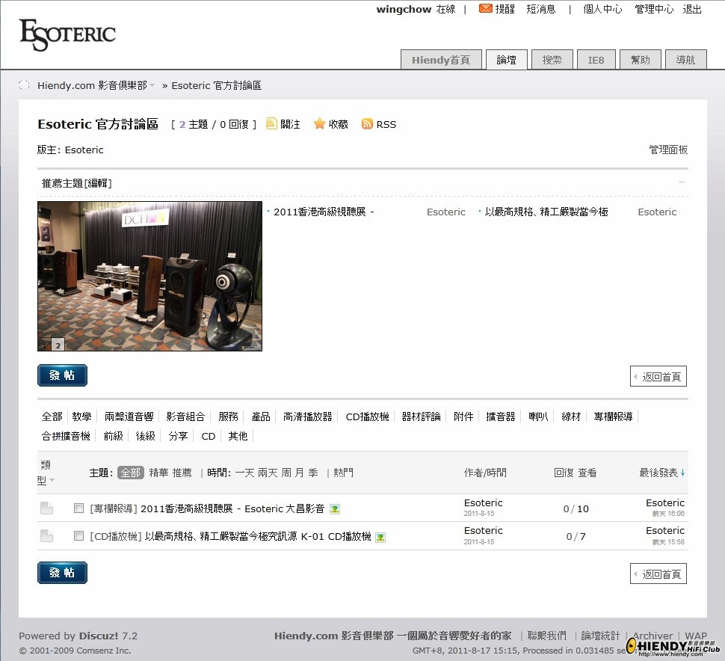Image resolution: width=725 pixels, height=661 pixels.
Task: Click the top 發帖 post button
Action: [63, 375]
